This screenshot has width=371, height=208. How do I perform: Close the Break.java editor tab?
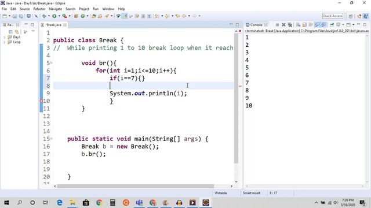(65, 25)
